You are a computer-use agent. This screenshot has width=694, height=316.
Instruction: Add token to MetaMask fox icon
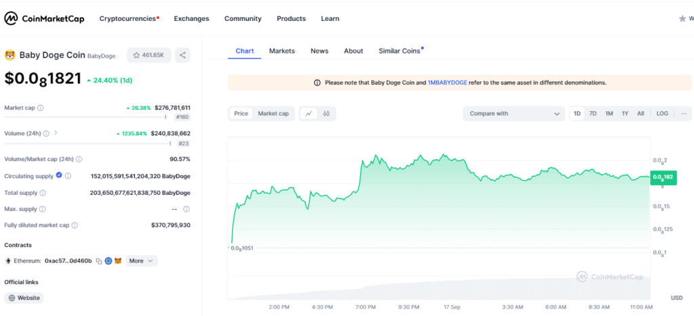coord(118,261)
